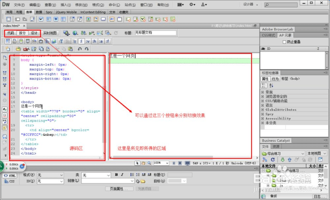Select the Zoom magnifier tool in the status bar
The height and width of the screenshot is (200, 330).
(149, 163)
